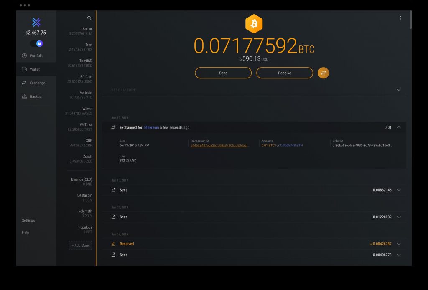Click the sent arrow icon for 0.01228002
This screenshot has height=290, width=428.
[113, 217]
